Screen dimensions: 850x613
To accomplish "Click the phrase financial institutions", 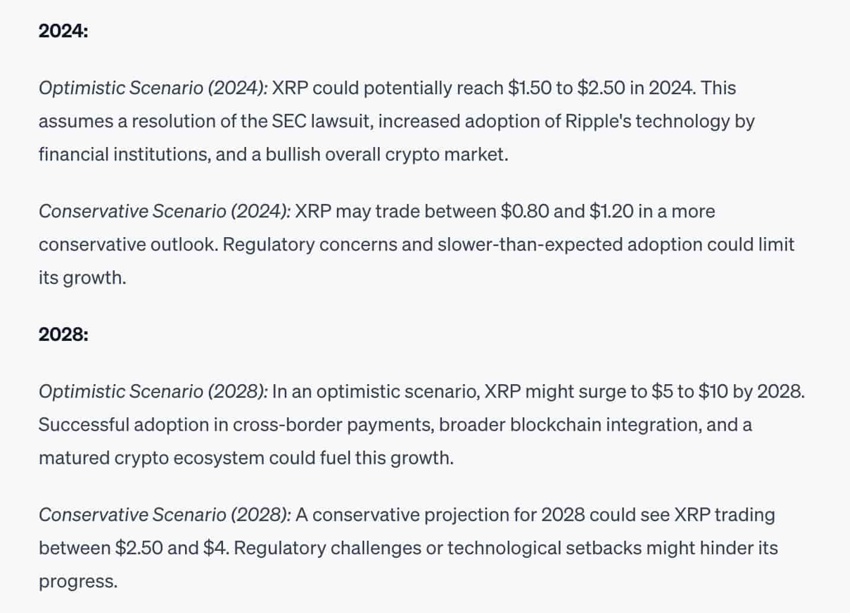I will 123,155.
